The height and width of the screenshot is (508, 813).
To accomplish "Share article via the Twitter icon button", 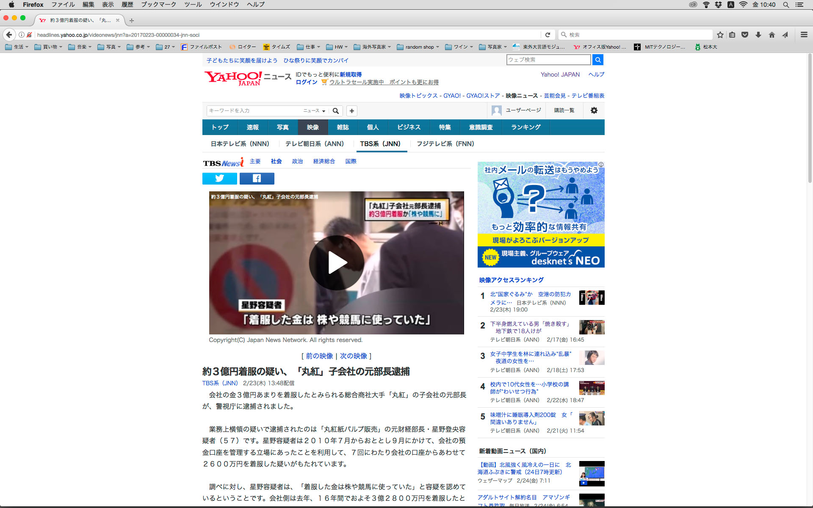I will 219,179.
